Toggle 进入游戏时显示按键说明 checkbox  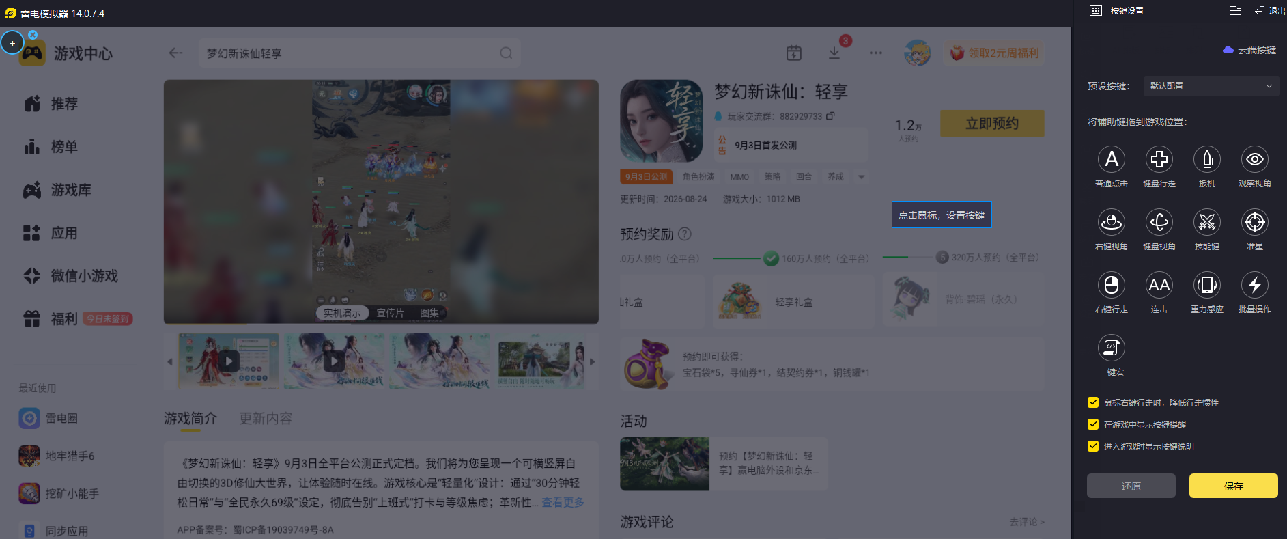coord(1093,446)
